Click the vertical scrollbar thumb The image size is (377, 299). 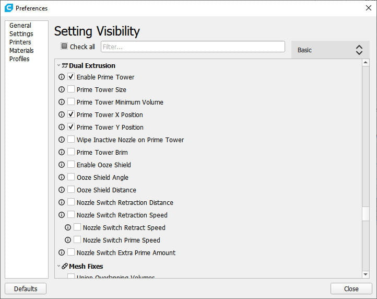[x=366, y=214]
